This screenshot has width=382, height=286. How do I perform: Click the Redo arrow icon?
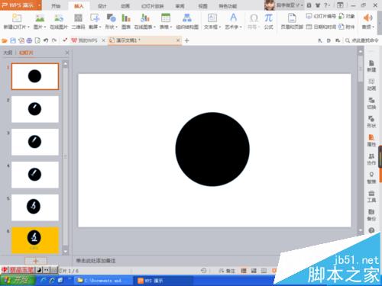pyautogui.click(x=54, y=40)
